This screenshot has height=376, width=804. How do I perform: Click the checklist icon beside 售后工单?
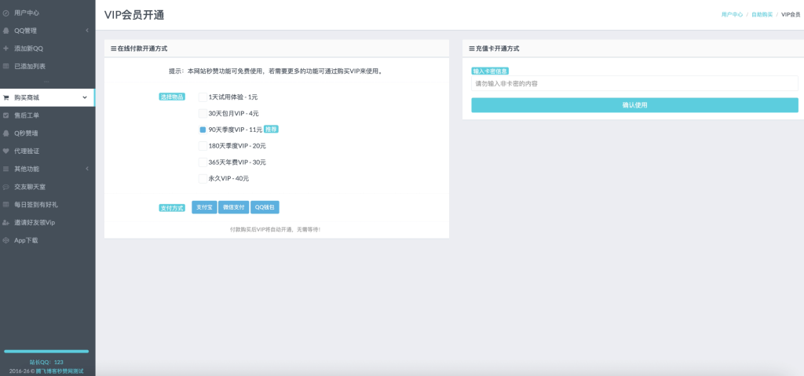pyautogui.click(x=6, y=115)
